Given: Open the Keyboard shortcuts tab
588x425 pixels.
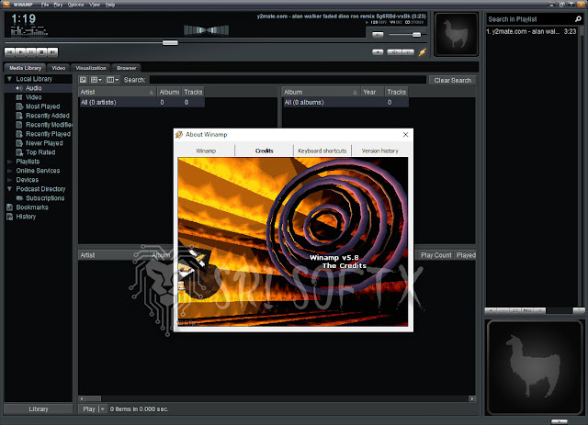Looking at the screenshot, I should pyautogui.click(x=322, y=151).
